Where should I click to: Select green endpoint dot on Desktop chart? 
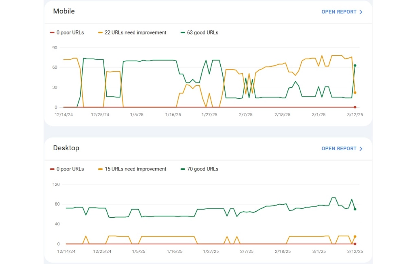pos(355,209)
